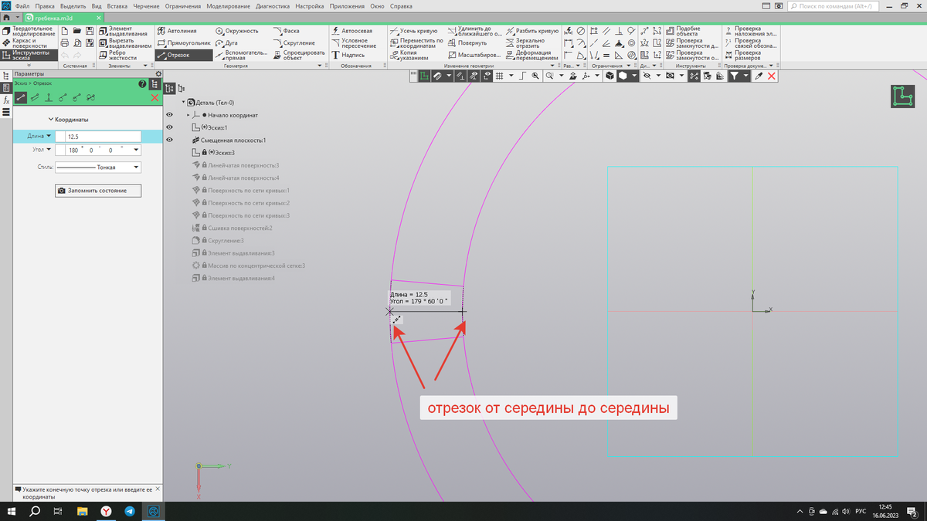Viewport: 927px width, 521px height.
Task: Select the Надпись text tool
Action: click(348, 55)
